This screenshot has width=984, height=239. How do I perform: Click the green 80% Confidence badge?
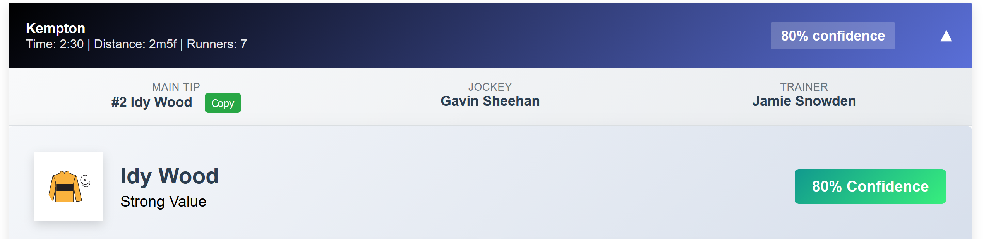coord(870,186)
